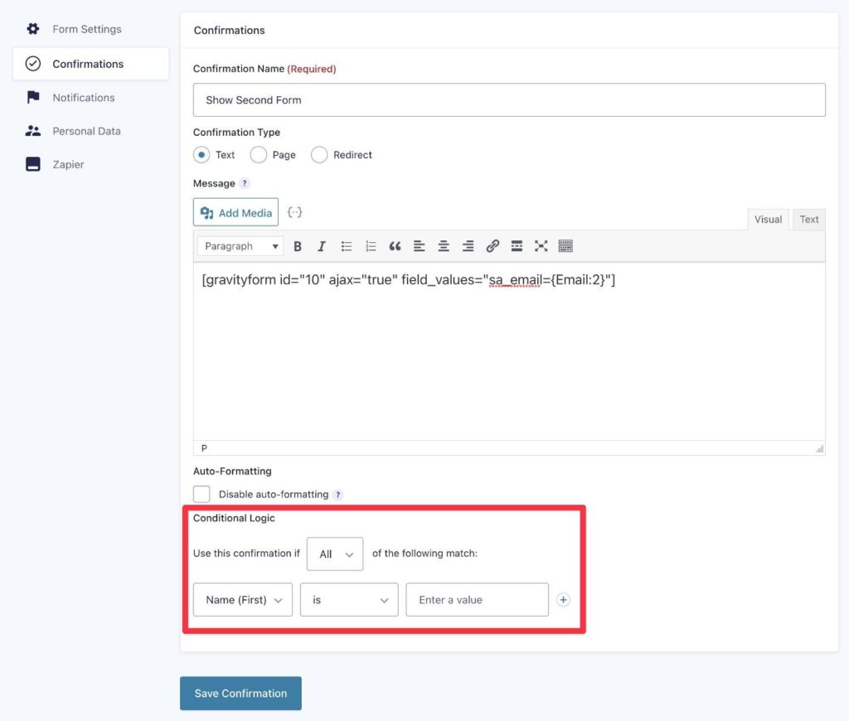Viewport: 849px width, 721px height.
Task: Add a blockquote to the message
Action: pyautogui.click(x=395, y=245)
